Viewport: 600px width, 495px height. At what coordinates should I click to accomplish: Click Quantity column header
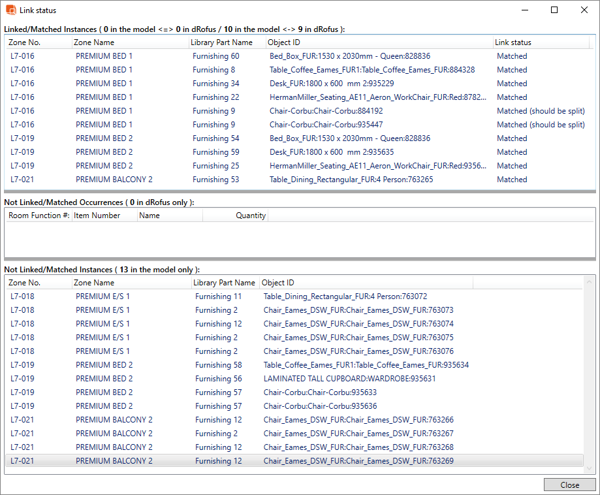[x=251, y=216]
